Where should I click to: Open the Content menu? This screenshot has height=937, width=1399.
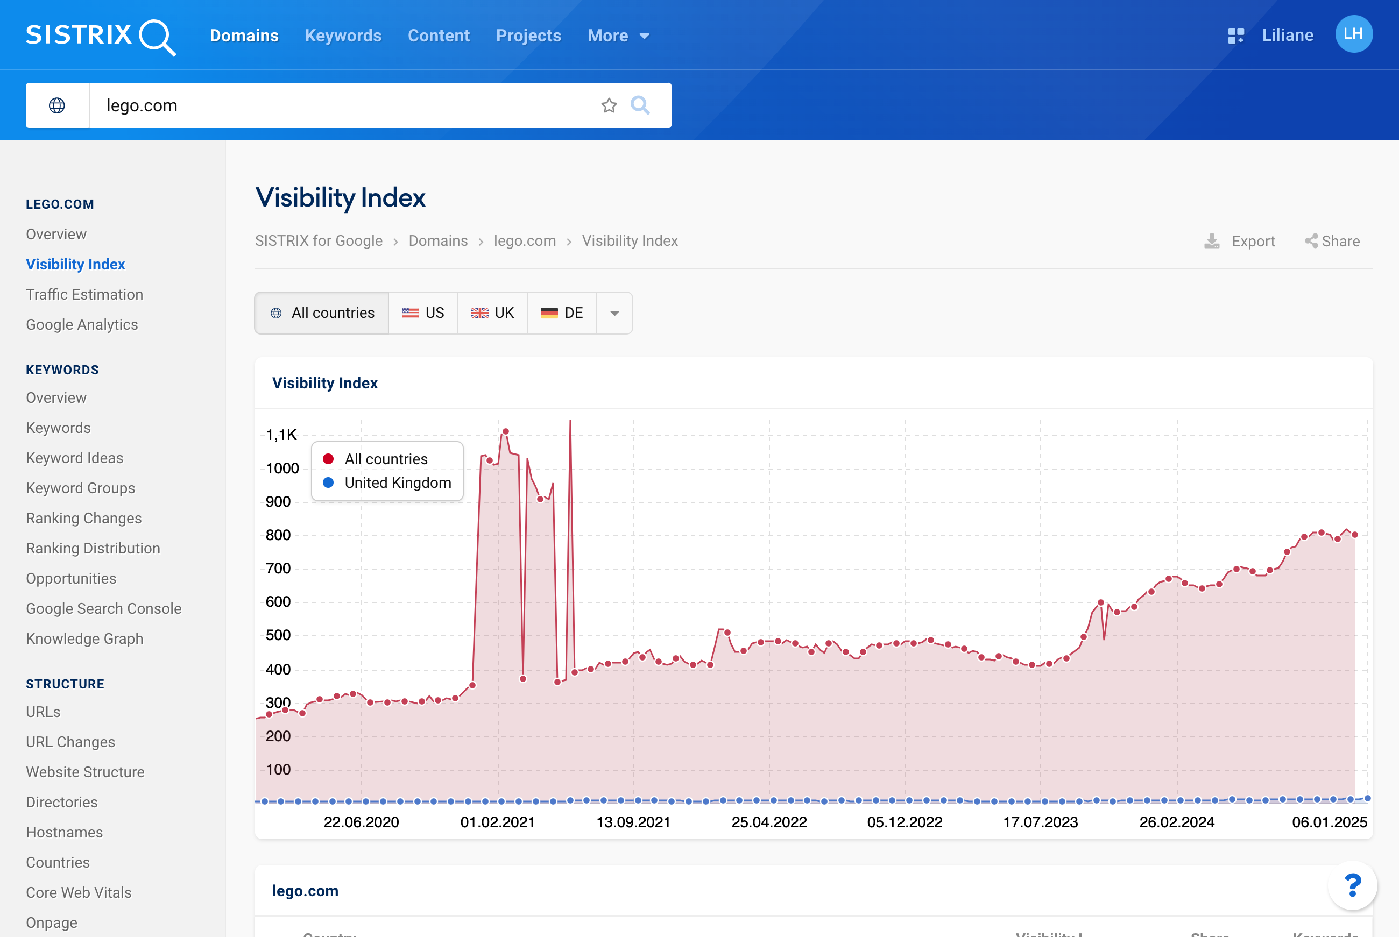[x=439, y=36]
